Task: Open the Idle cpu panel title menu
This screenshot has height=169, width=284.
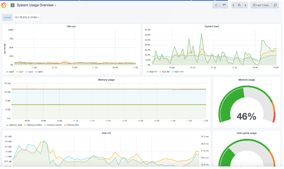Action: (71, 26)
